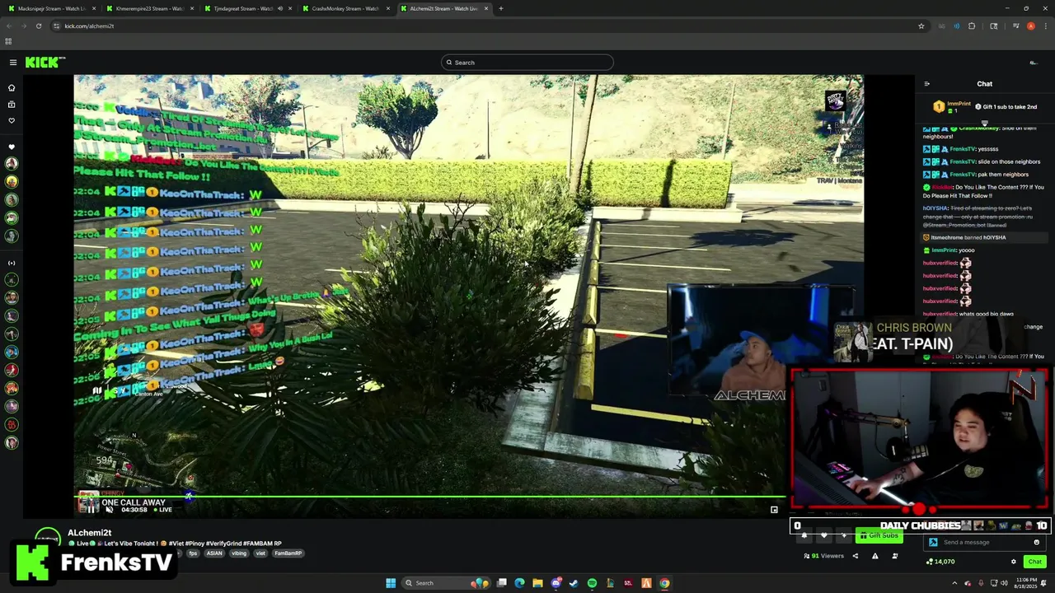
Task: Open the ALchemi2t channel name
Action: [89, 533]
